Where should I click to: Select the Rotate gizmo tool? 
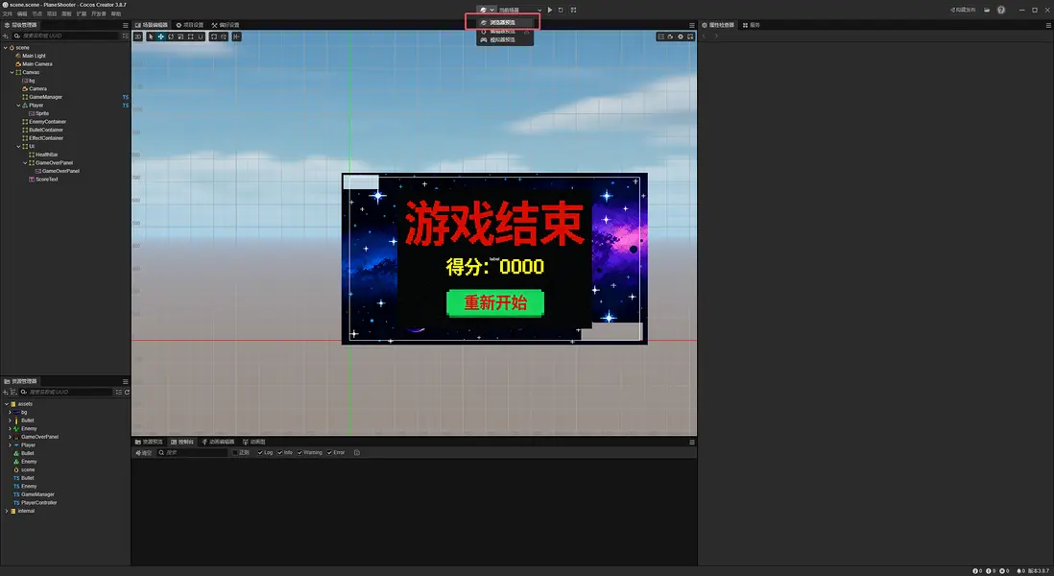(x=171, y=36)
